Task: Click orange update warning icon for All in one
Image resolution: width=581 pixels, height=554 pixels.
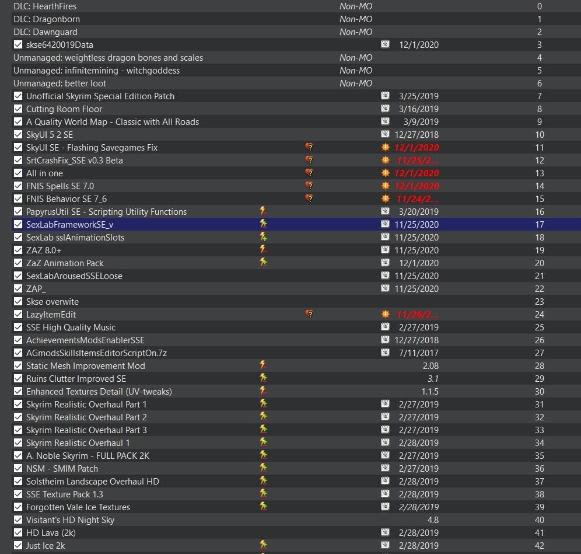Action: point(386,173)
